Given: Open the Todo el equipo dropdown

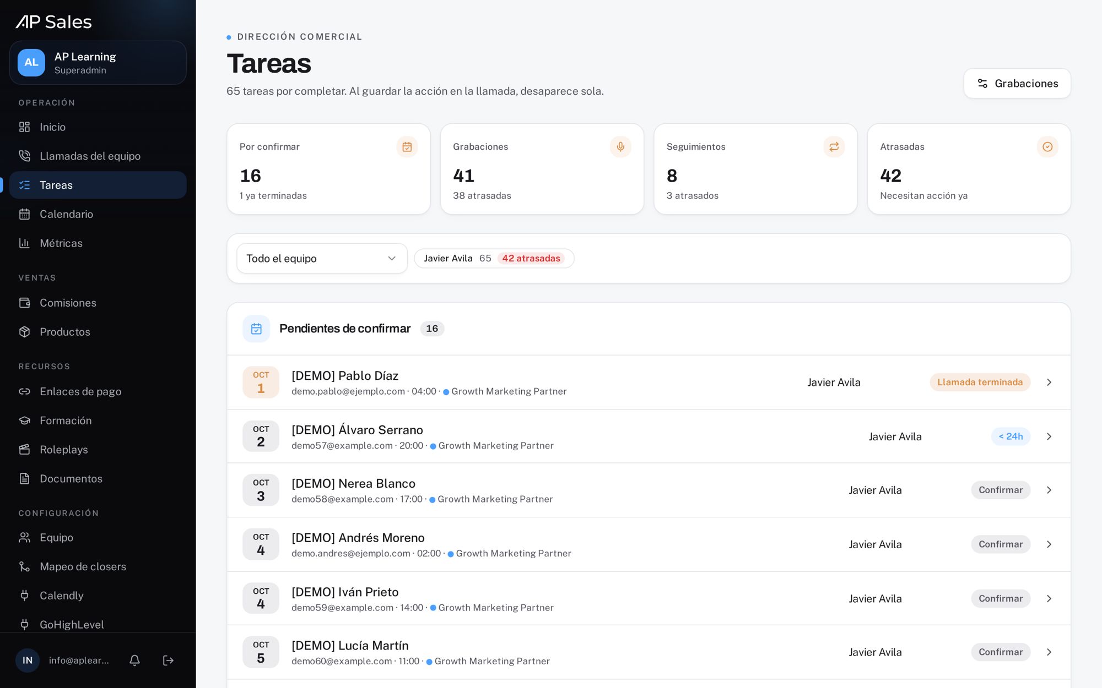Looking at the screenshot, I should click(x=322, y=258).
